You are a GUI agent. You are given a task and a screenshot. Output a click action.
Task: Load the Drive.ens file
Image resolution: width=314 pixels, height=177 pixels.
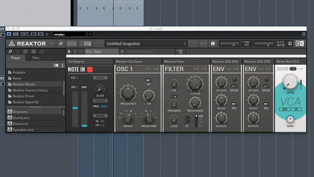coord(34,112)
